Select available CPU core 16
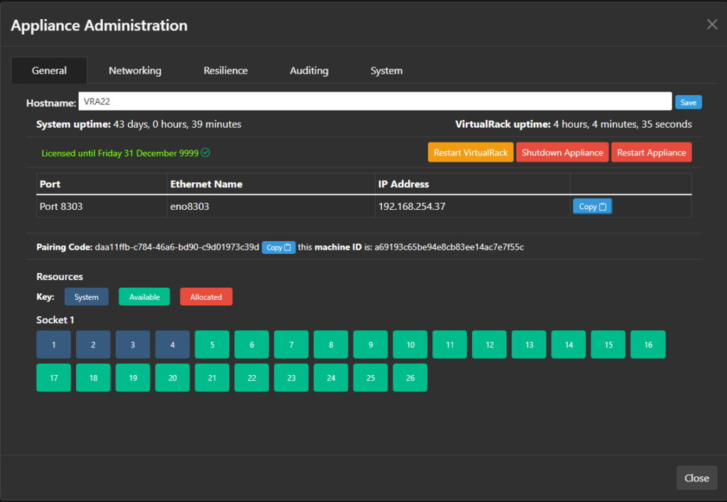The image size is (727, 502). click(x=647, y=345)
